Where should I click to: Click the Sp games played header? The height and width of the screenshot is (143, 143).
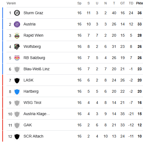pos(79,3)
